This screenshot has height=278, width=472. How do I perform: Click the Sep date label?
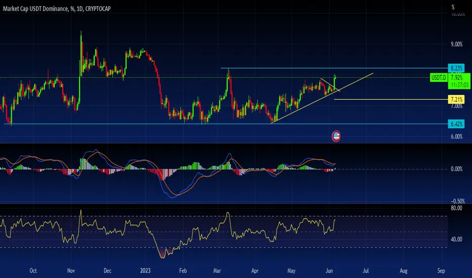(441, 270)
